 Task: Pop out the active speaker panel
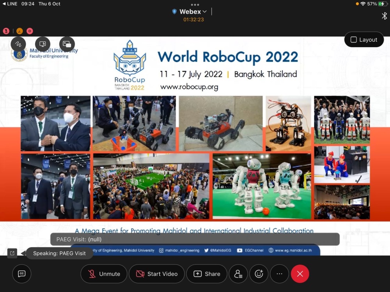(x=12, y=253)
